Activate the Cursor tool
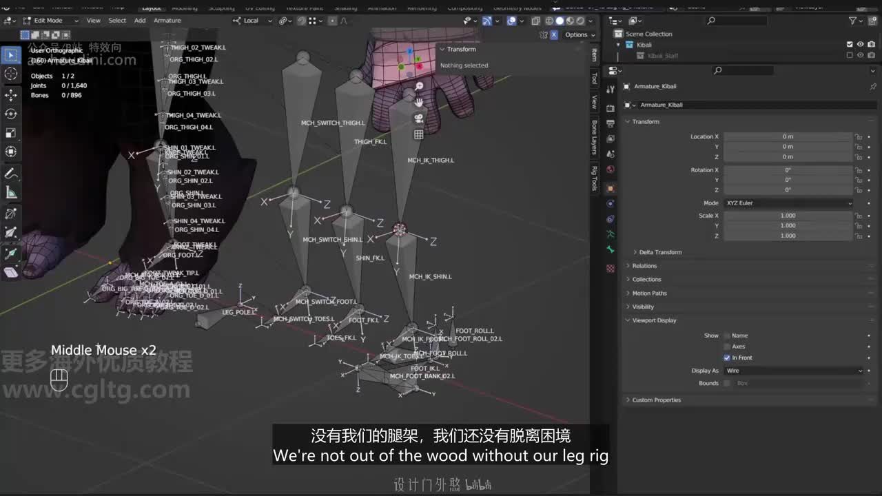This screenshot has height=496, width=882. point(11,74)
